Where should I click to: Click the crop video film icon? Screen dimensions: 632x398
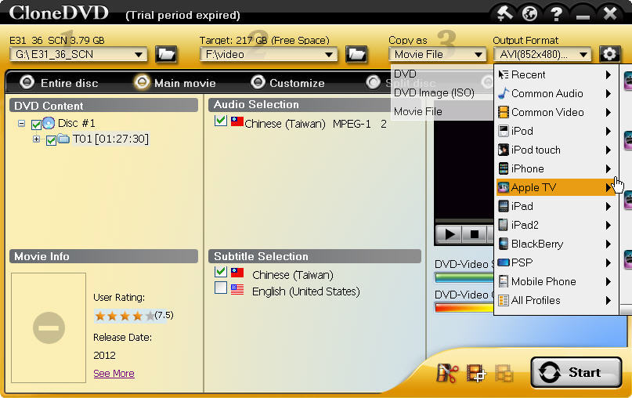476,373
